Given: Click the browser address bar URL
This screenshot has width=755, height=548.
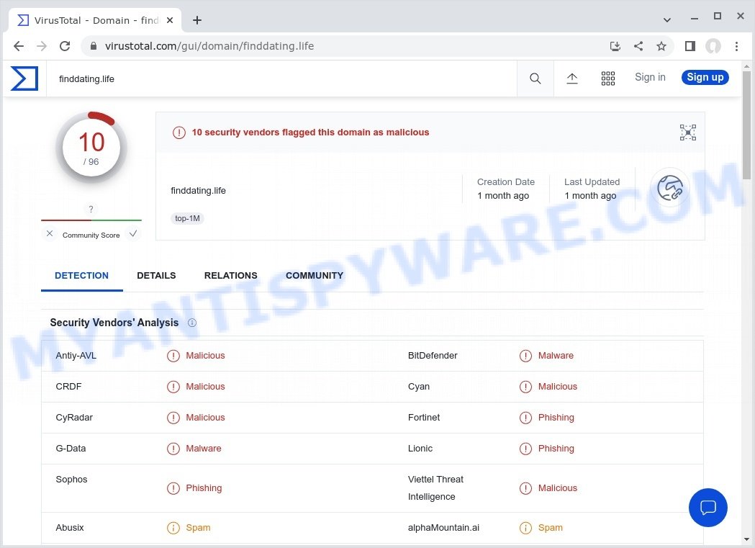Looking at the screenshot, I should [x=209, y=46].
